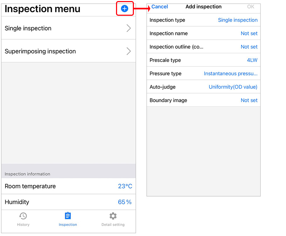
Task: Click the Inspection menu title heading
Action: (x=42, y=9)
